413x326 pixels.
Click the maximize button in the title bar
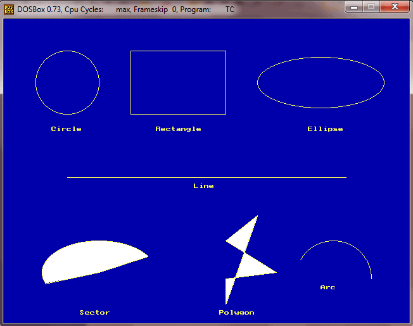[371, 7]
